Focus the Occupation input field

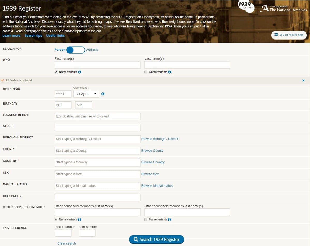[x=97, y=197]
